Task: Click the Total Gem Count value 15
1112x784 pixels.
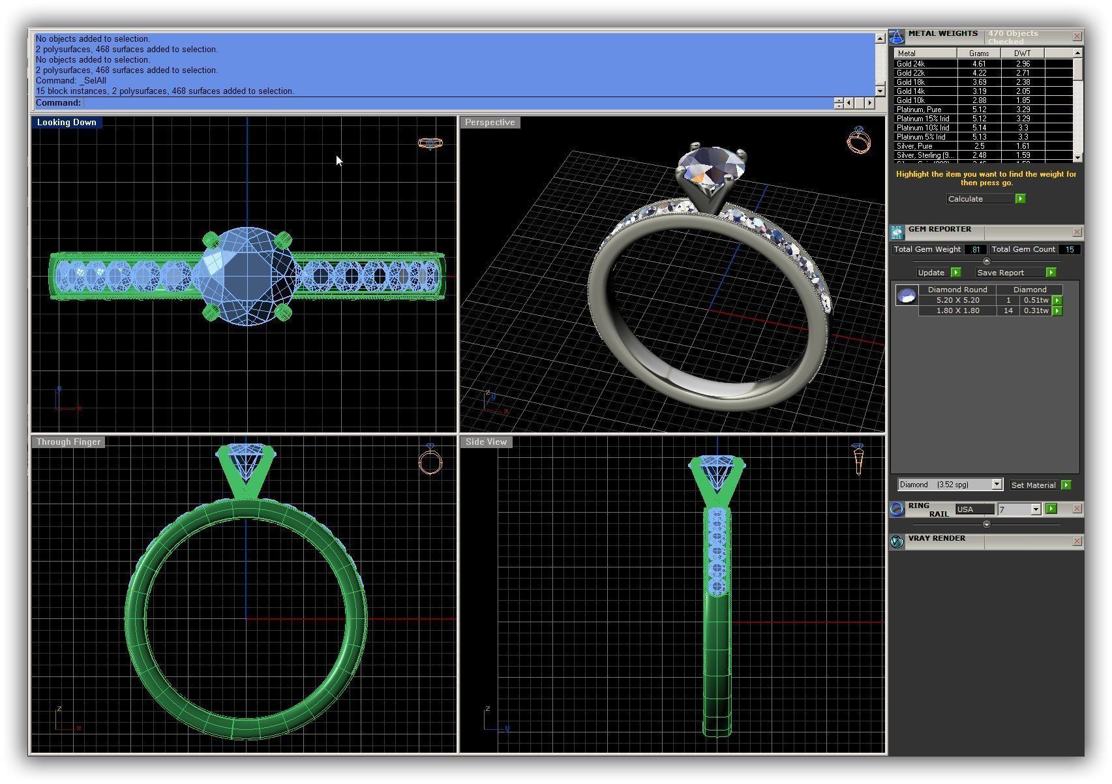Action: pos(1070,250)
